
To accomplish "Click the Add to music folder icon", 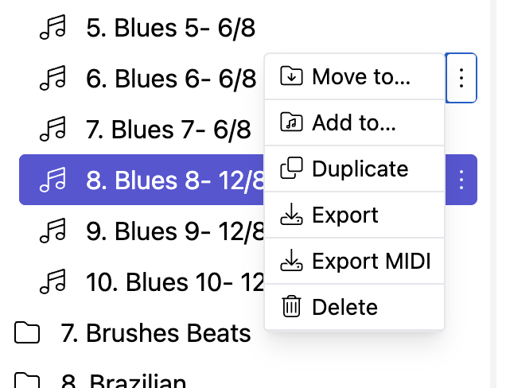I will point(292,123).
